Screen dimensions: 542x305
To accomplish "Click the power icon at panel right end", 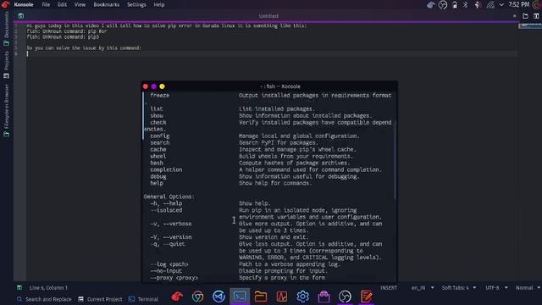I will tap(537, 5).
